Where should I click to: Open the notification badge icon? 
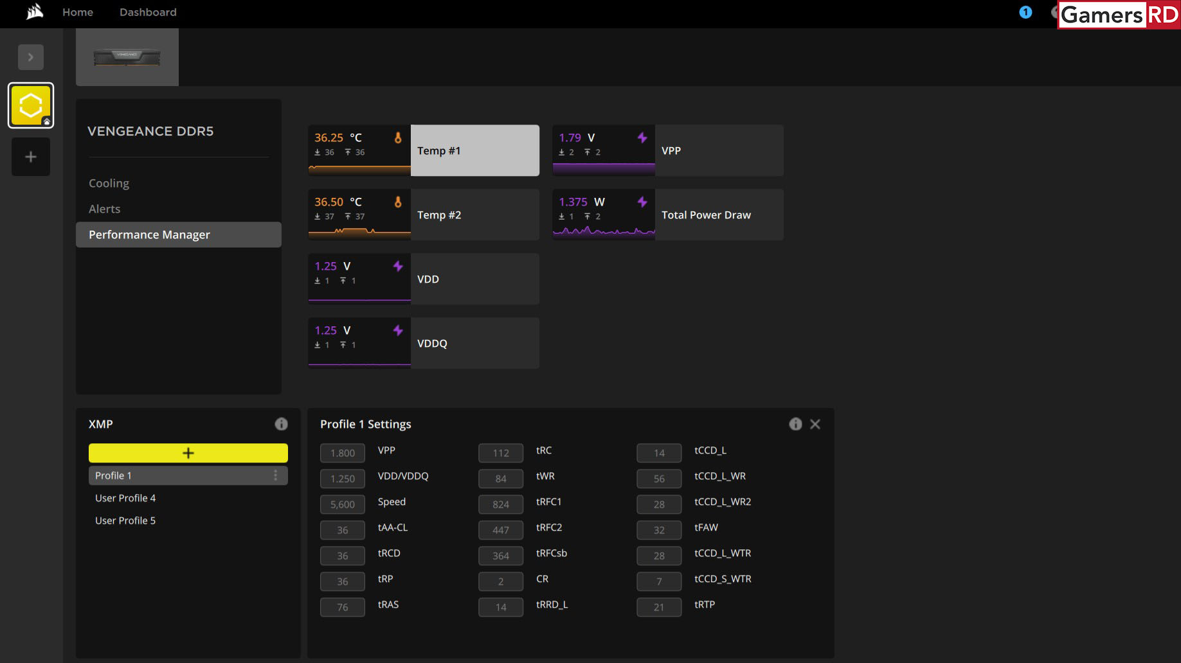(1025, 12)
